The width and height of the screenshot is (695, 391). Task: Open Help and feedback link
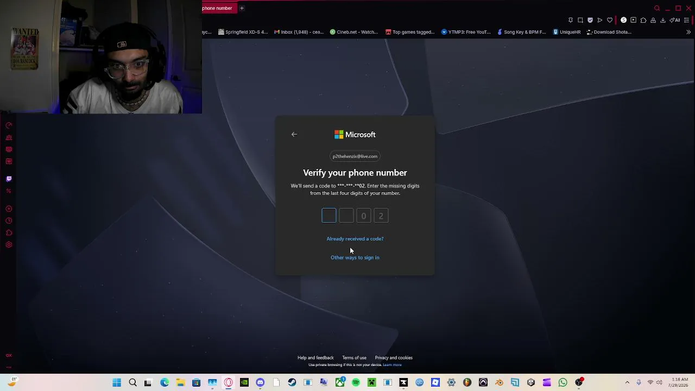click(x=315, y=358)
